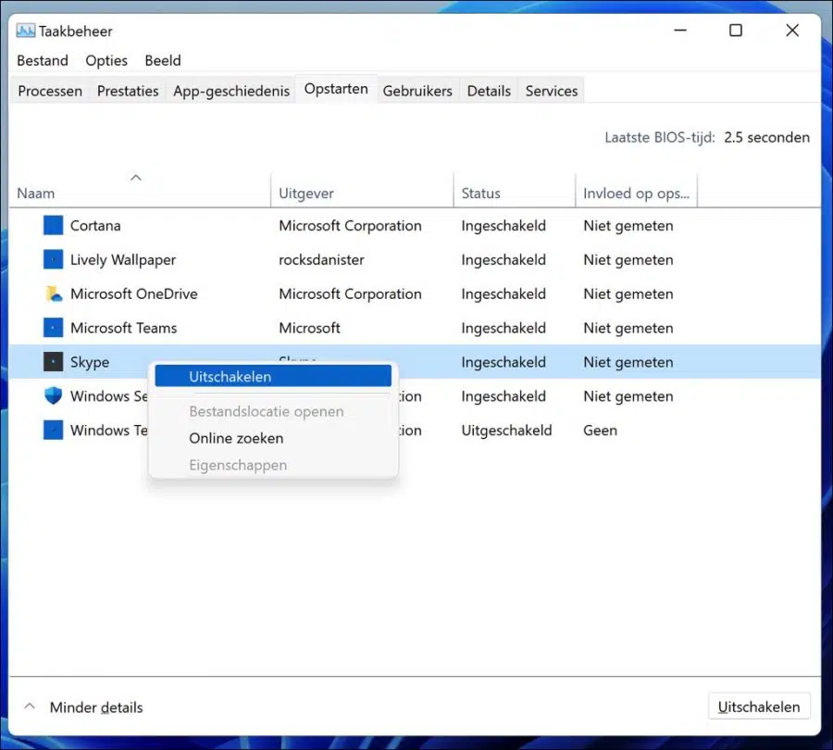
Task: Click the rocksdanister publisher cell
Action: click(x=321, y=259)
